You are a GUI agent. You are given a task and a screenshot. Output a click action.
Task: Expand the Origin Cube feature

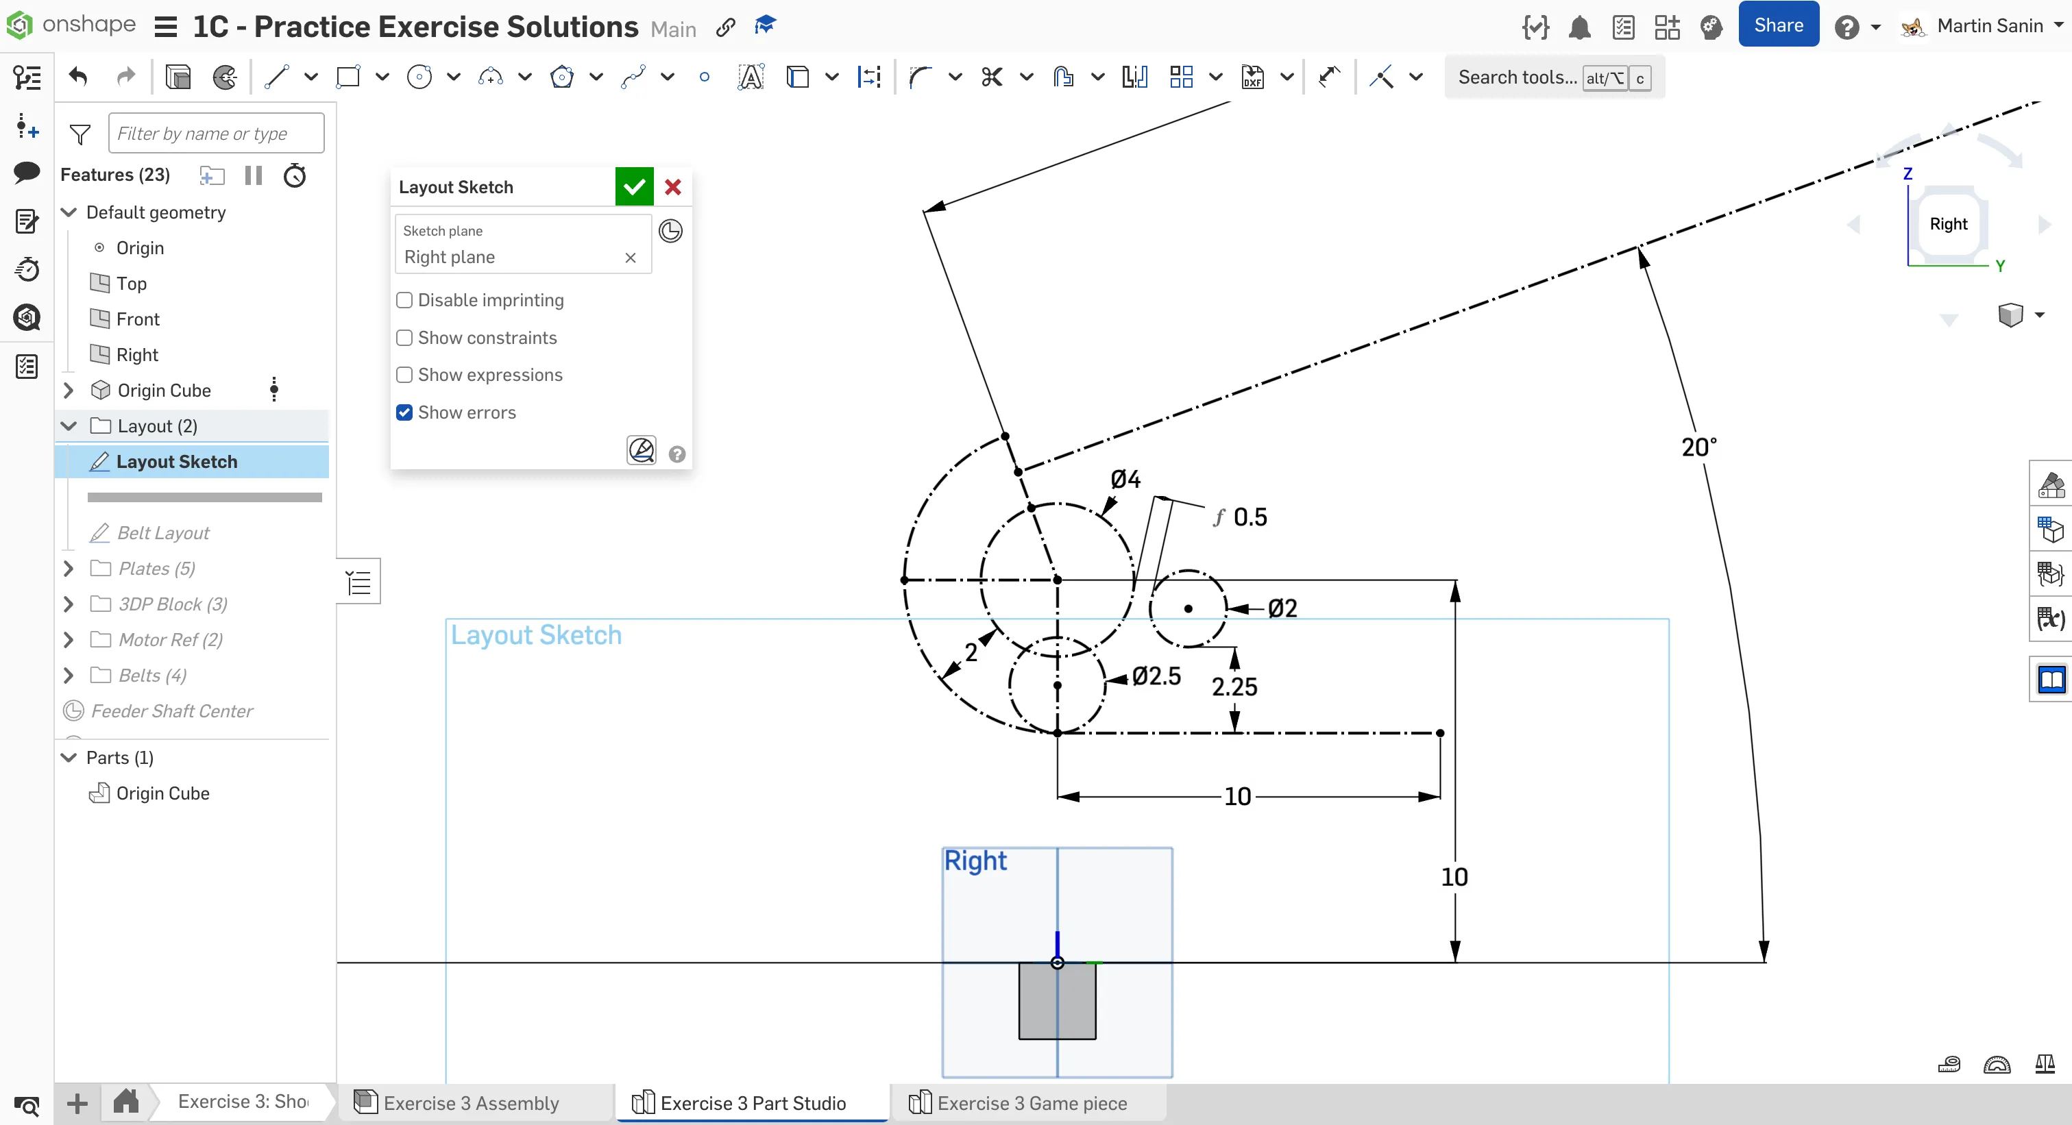69,391
